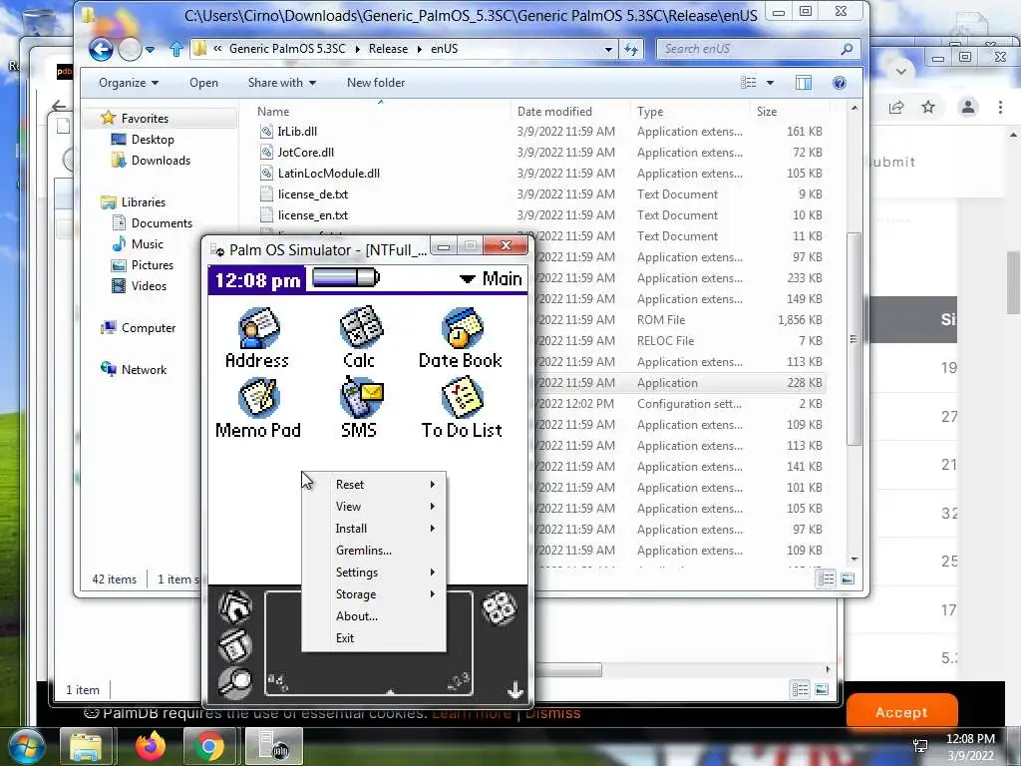Image resolution: width=1021 pixels, height=766 pixels.
Task: Open recent locations dropdown arrow
Action: [x=150, y=50]
